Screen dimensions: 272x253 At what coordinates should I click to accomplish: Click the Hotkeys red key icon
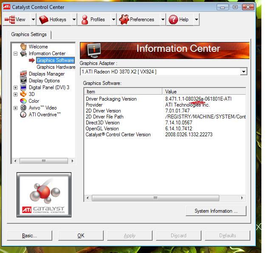point(43,20)
